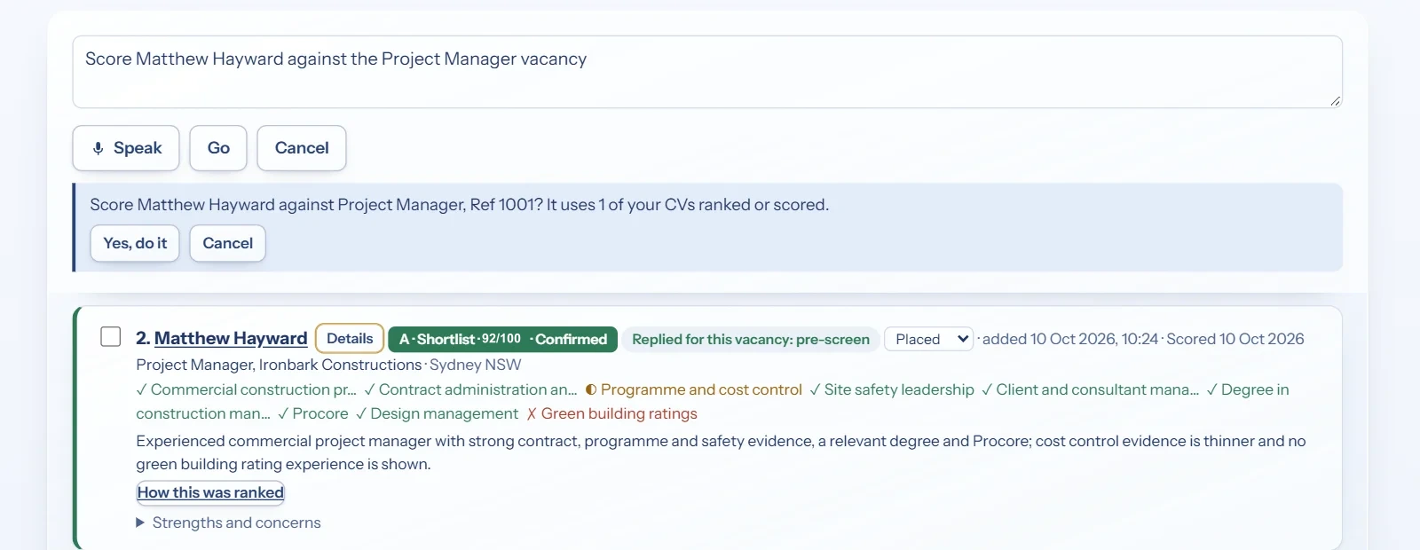
Task: Click the Speak microphone button
Action: 126,148
